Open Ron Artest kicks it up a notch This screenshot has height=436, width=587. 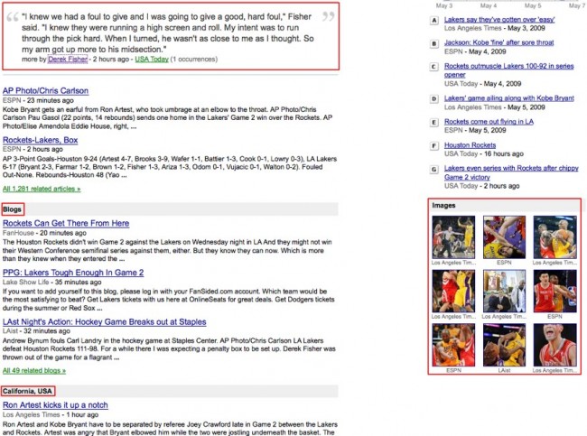coord(55,405)
